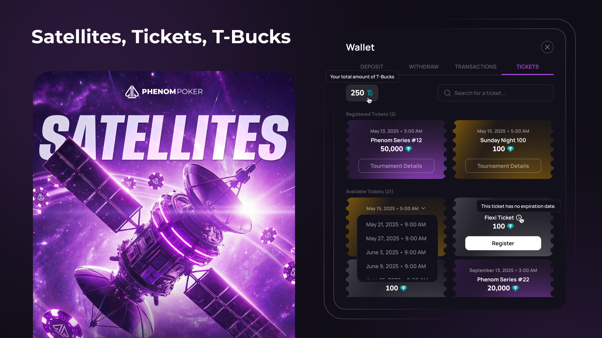View Tournament Details for Sunday Night 100
This screenshot has width=602, height=338.
[503, 166]
